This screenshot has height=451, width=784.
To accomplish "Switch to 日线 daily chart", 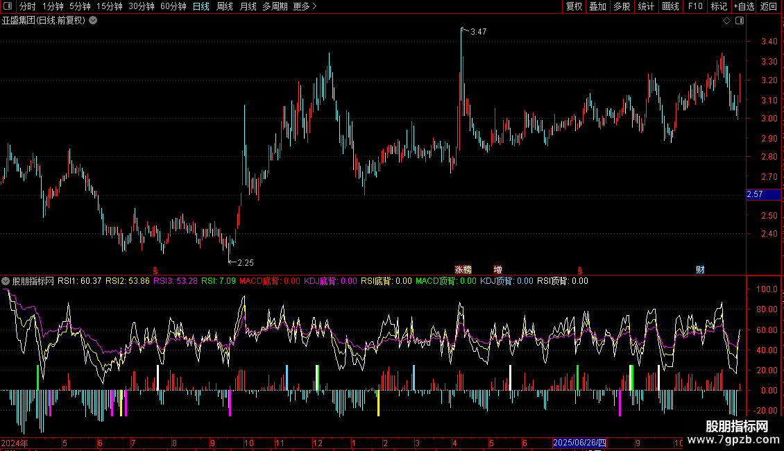I will tap(201, 6).
